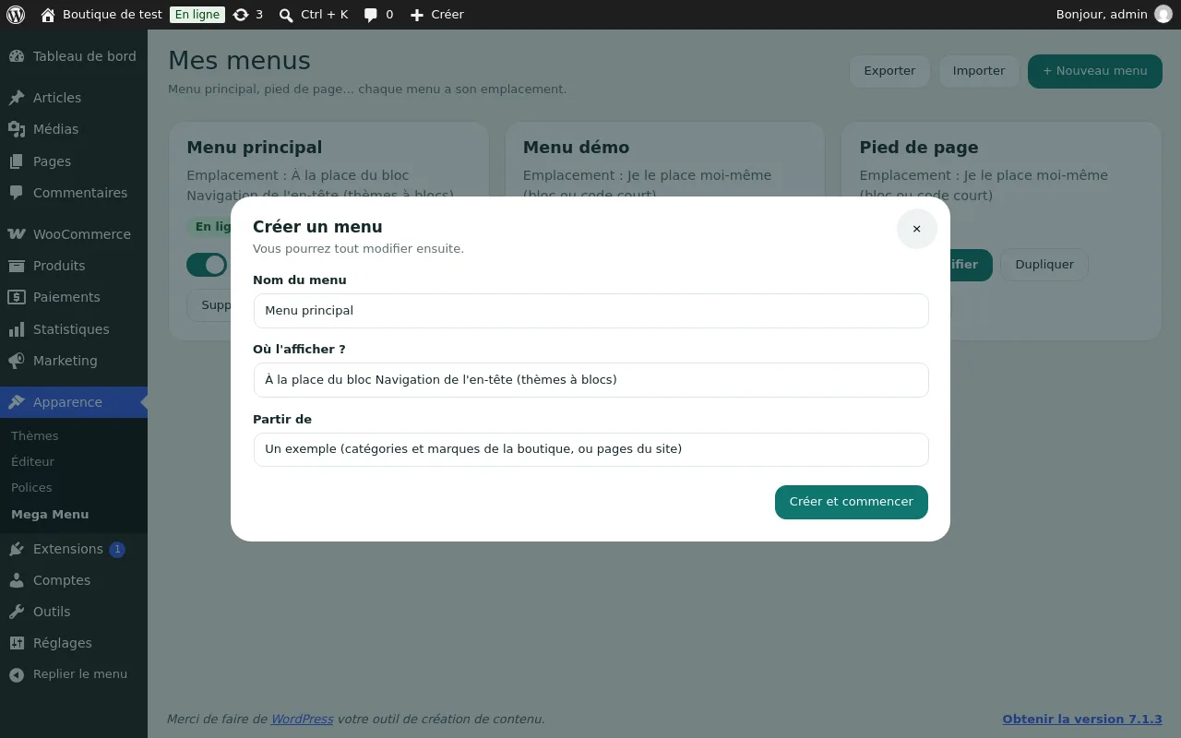This screenshot has height=738, width=1181.
Task: Click into the Nom du menu field
Action: [590, 311]
